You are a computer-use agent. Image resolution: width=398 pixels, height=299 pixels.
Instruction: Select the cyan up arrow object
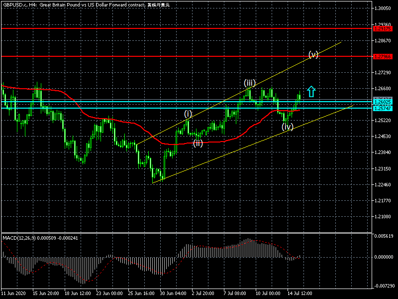coord(311,92)
